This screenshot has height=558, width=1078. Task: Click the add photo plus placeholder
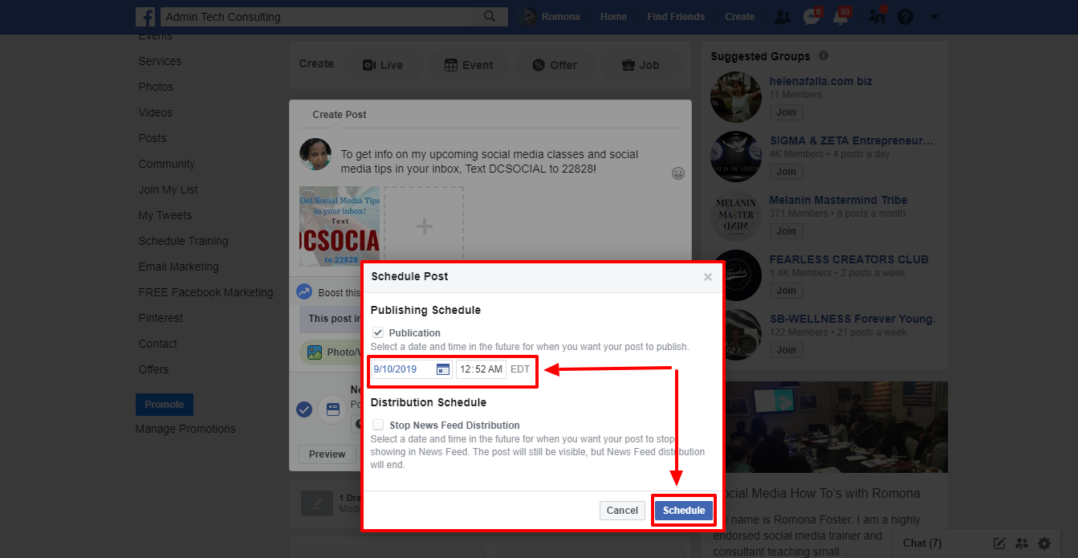(424, 226)
